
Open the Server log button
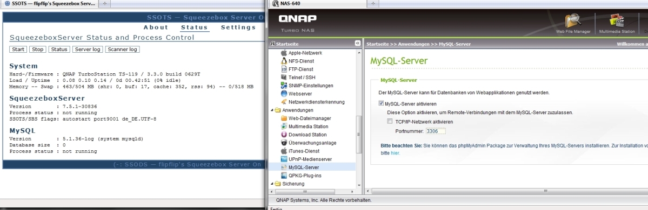coord(88,50)
